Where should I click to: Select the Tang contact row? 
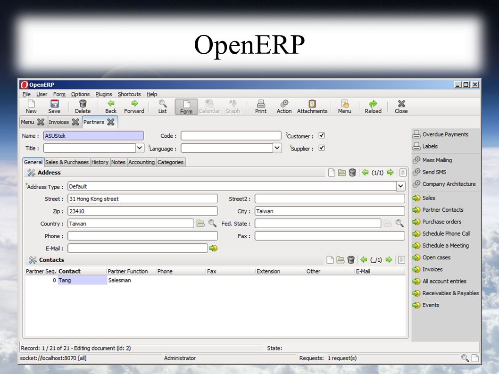215,280
